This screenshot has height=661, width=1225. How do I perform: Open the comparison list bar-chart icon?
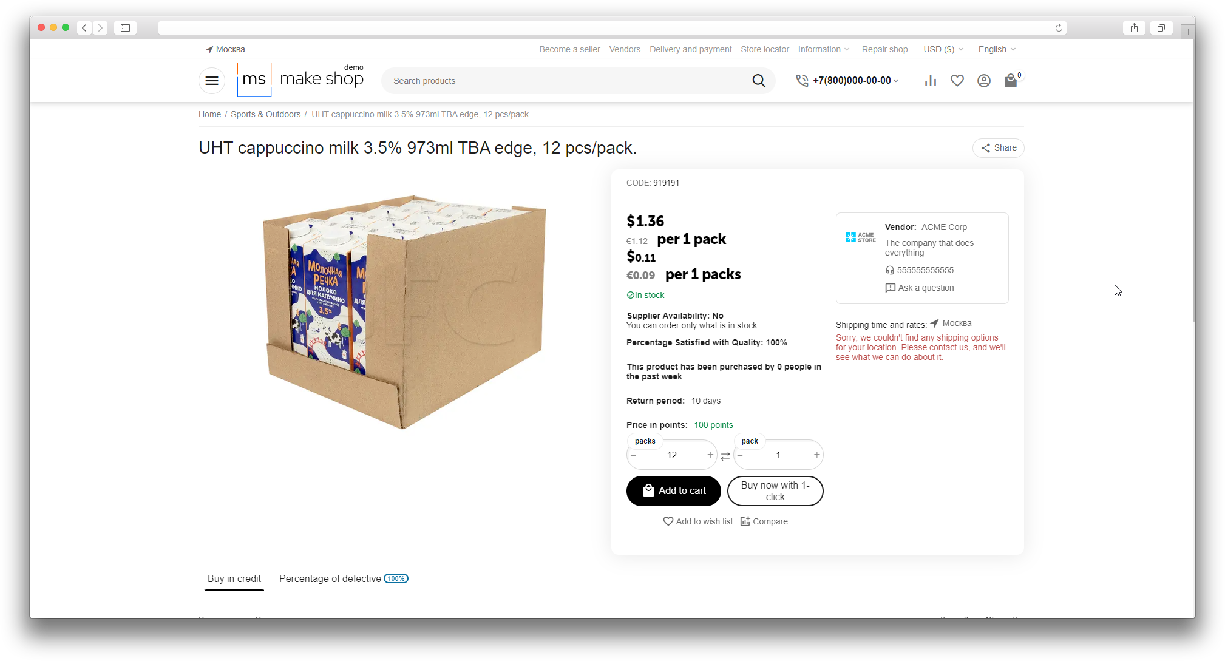point(930,81)
